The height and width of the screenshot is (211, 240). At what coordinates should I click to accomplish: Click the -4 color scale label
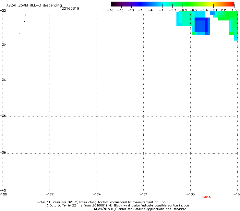point(150,10)
